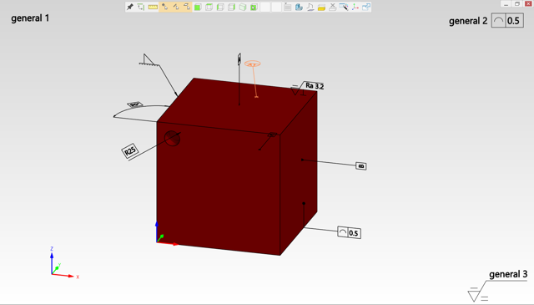Toggle the edge selection filter
The width and height of the screenshot is (534, 305).
pos(176,7)
